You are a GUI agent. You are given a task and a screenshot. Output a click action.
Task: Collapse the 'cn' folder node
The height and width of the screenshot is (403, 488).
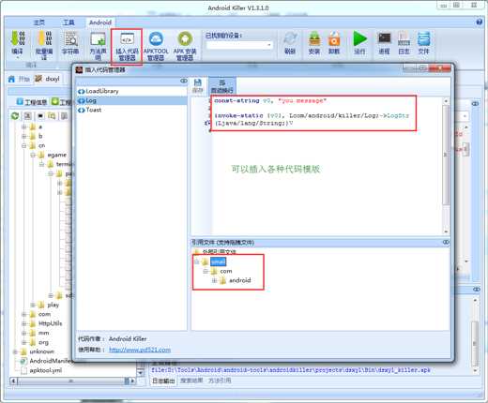point(23,145)
